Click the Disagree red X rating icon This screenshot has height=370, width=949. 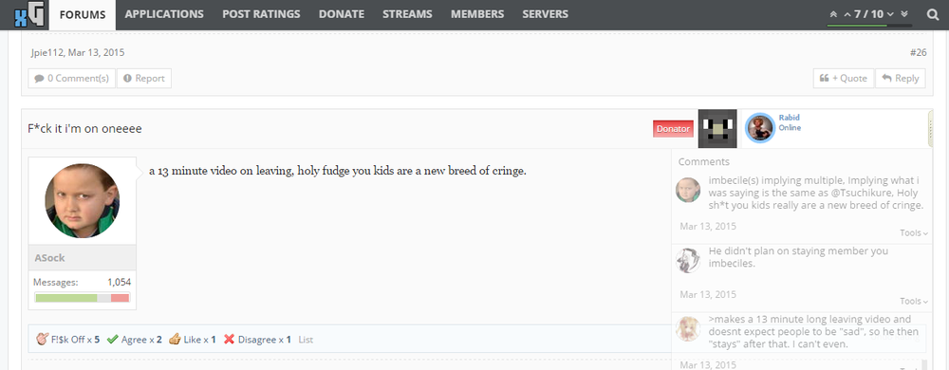229,340
